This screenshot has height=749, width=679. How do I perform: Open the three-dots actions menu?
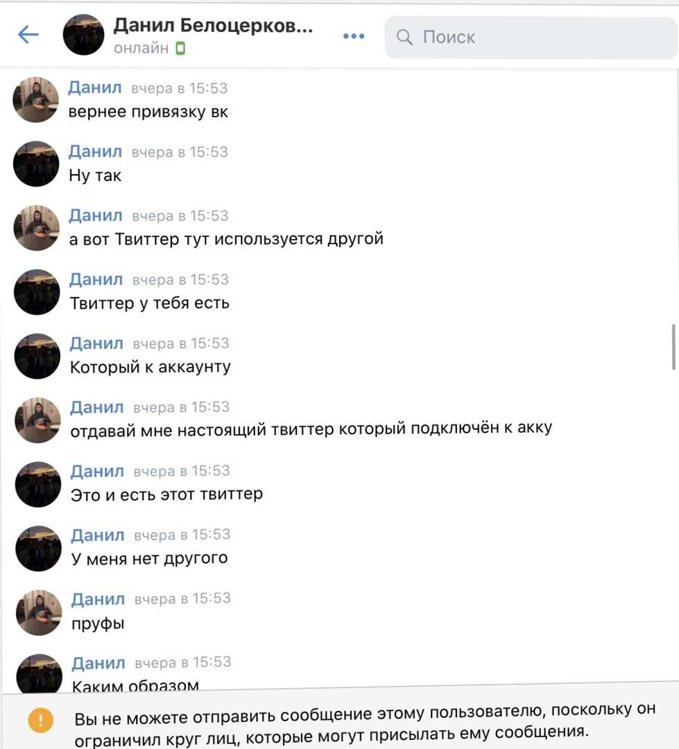pyautogui.click(x=354, y=36)
